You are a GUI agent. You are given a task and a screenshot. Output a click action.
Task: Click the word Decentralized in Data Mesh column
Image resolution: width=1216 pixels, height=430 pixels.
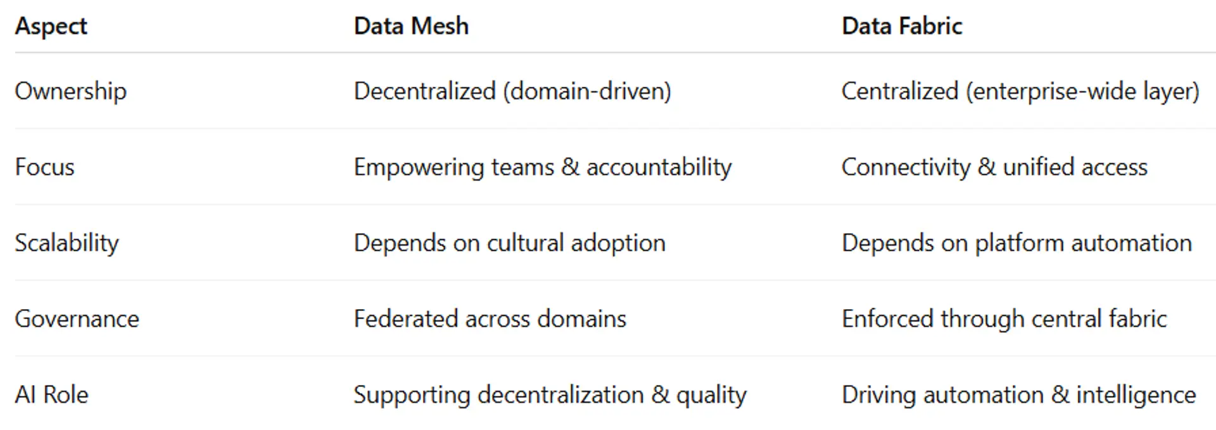tap(424, 91)
